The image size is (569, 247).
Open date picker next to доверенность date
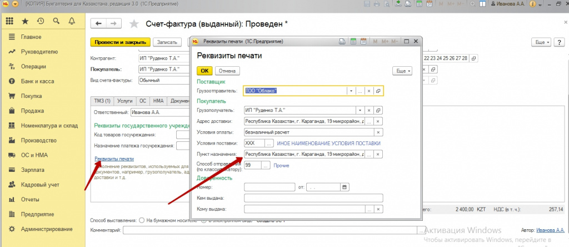point(345,187)
